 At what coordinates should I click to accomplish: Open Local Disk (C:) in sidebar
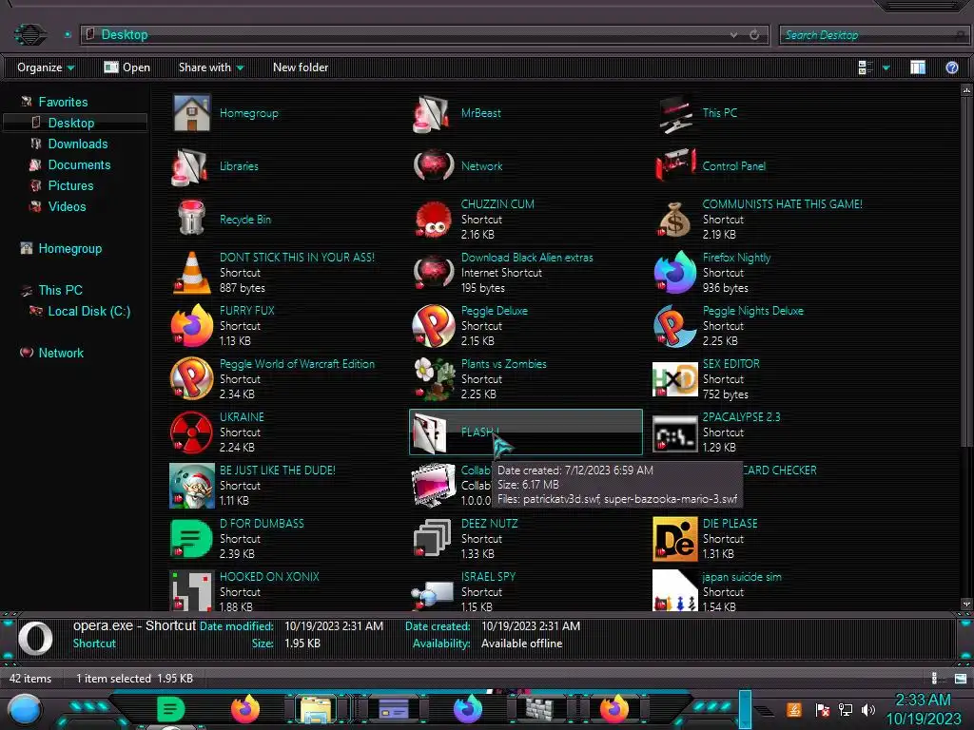(89, 311)
